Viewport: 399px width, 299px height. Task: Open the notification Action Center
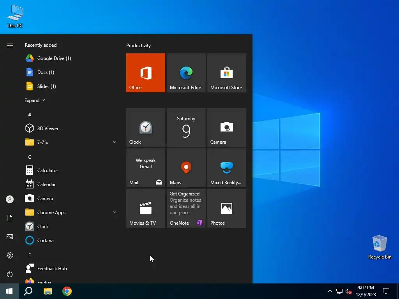click(x=386, y=291)
